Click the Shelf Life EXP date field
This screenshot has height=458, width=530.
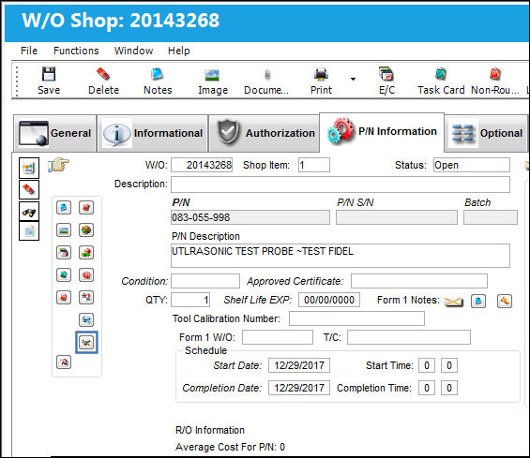pyautogui.click(x=329, y=300)
